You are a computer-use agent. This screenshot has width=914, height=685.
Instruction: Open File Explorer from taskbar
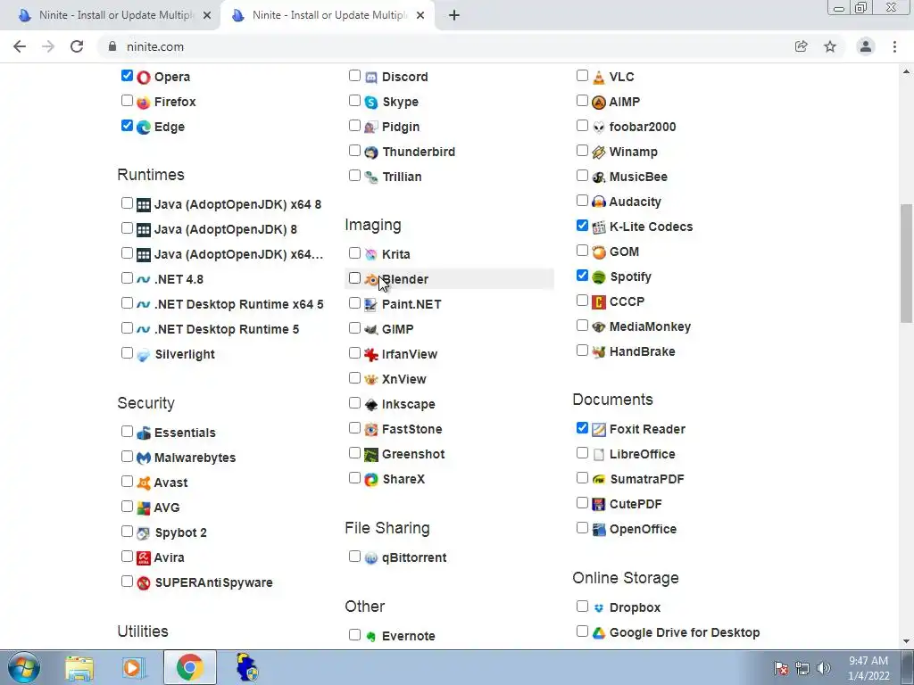pos(79,667)
